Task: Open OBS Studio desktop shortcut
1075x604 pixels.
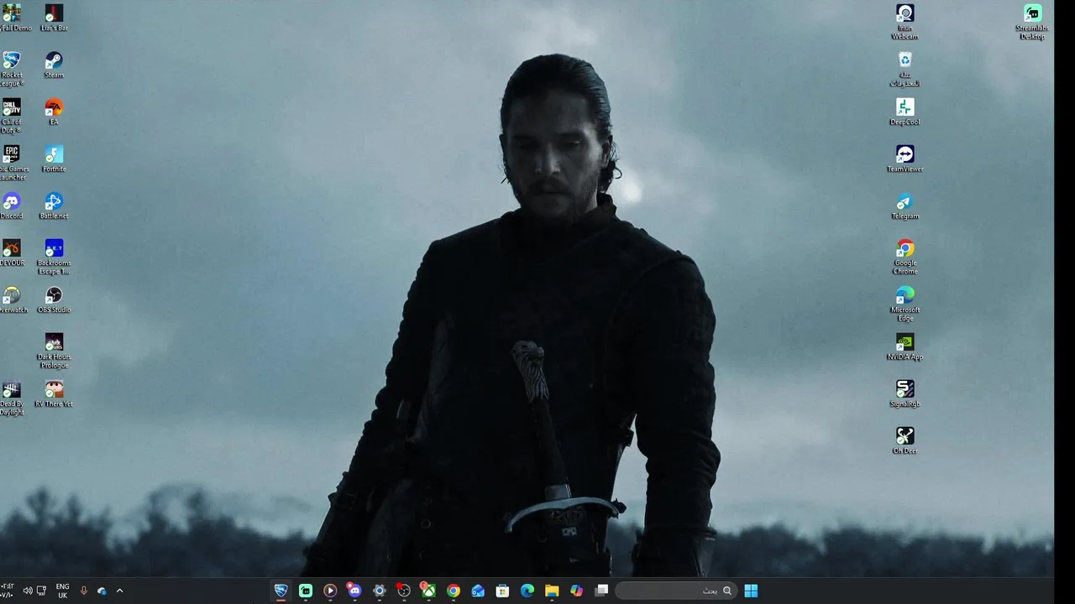Action: point(54,300)
